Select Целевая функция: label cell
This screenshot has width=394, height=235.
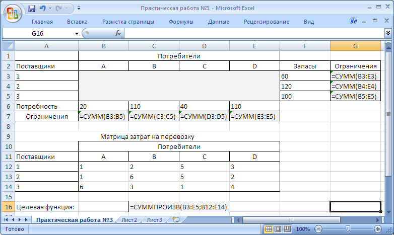coord(46,207)
